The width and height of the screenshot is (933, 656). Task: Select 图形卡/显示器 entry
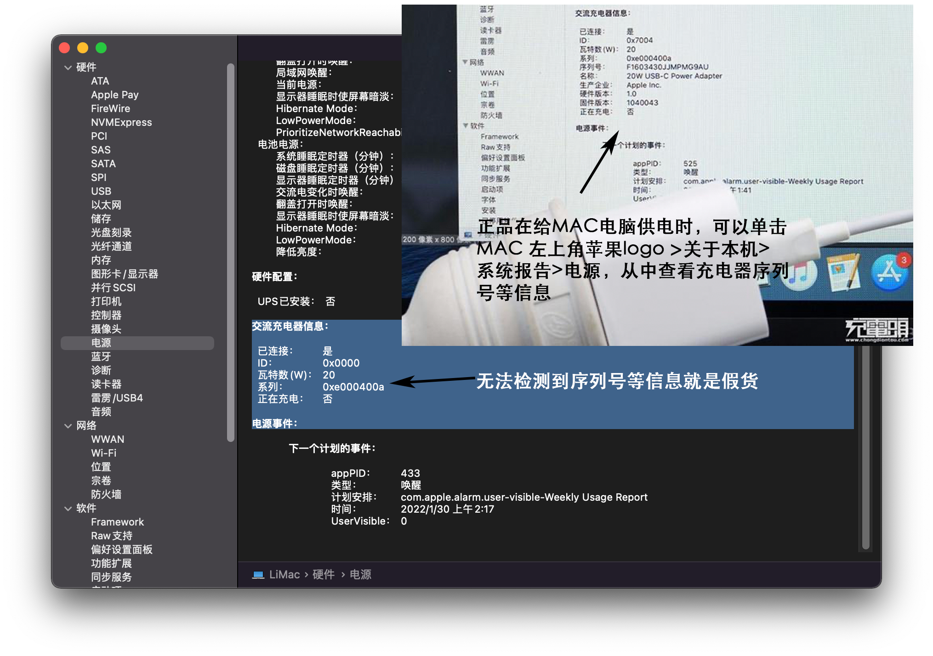click(125, 274)
